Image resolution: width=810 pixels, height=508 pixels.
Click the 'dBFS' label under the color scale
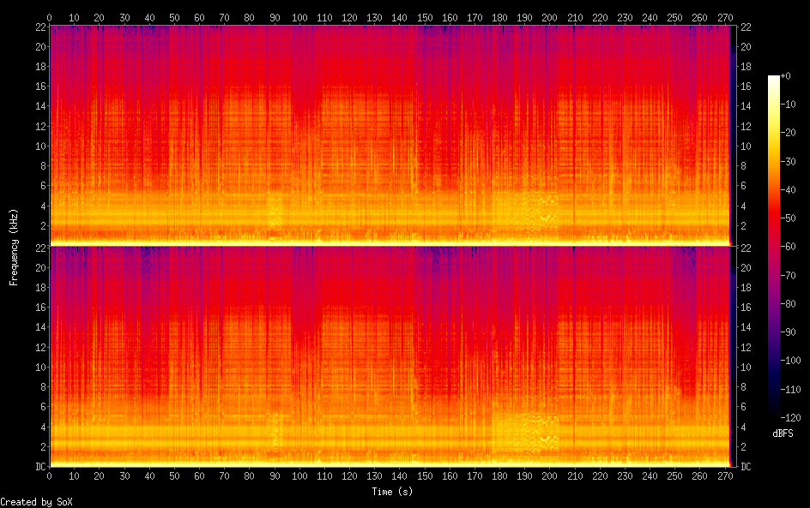[783, 433]
